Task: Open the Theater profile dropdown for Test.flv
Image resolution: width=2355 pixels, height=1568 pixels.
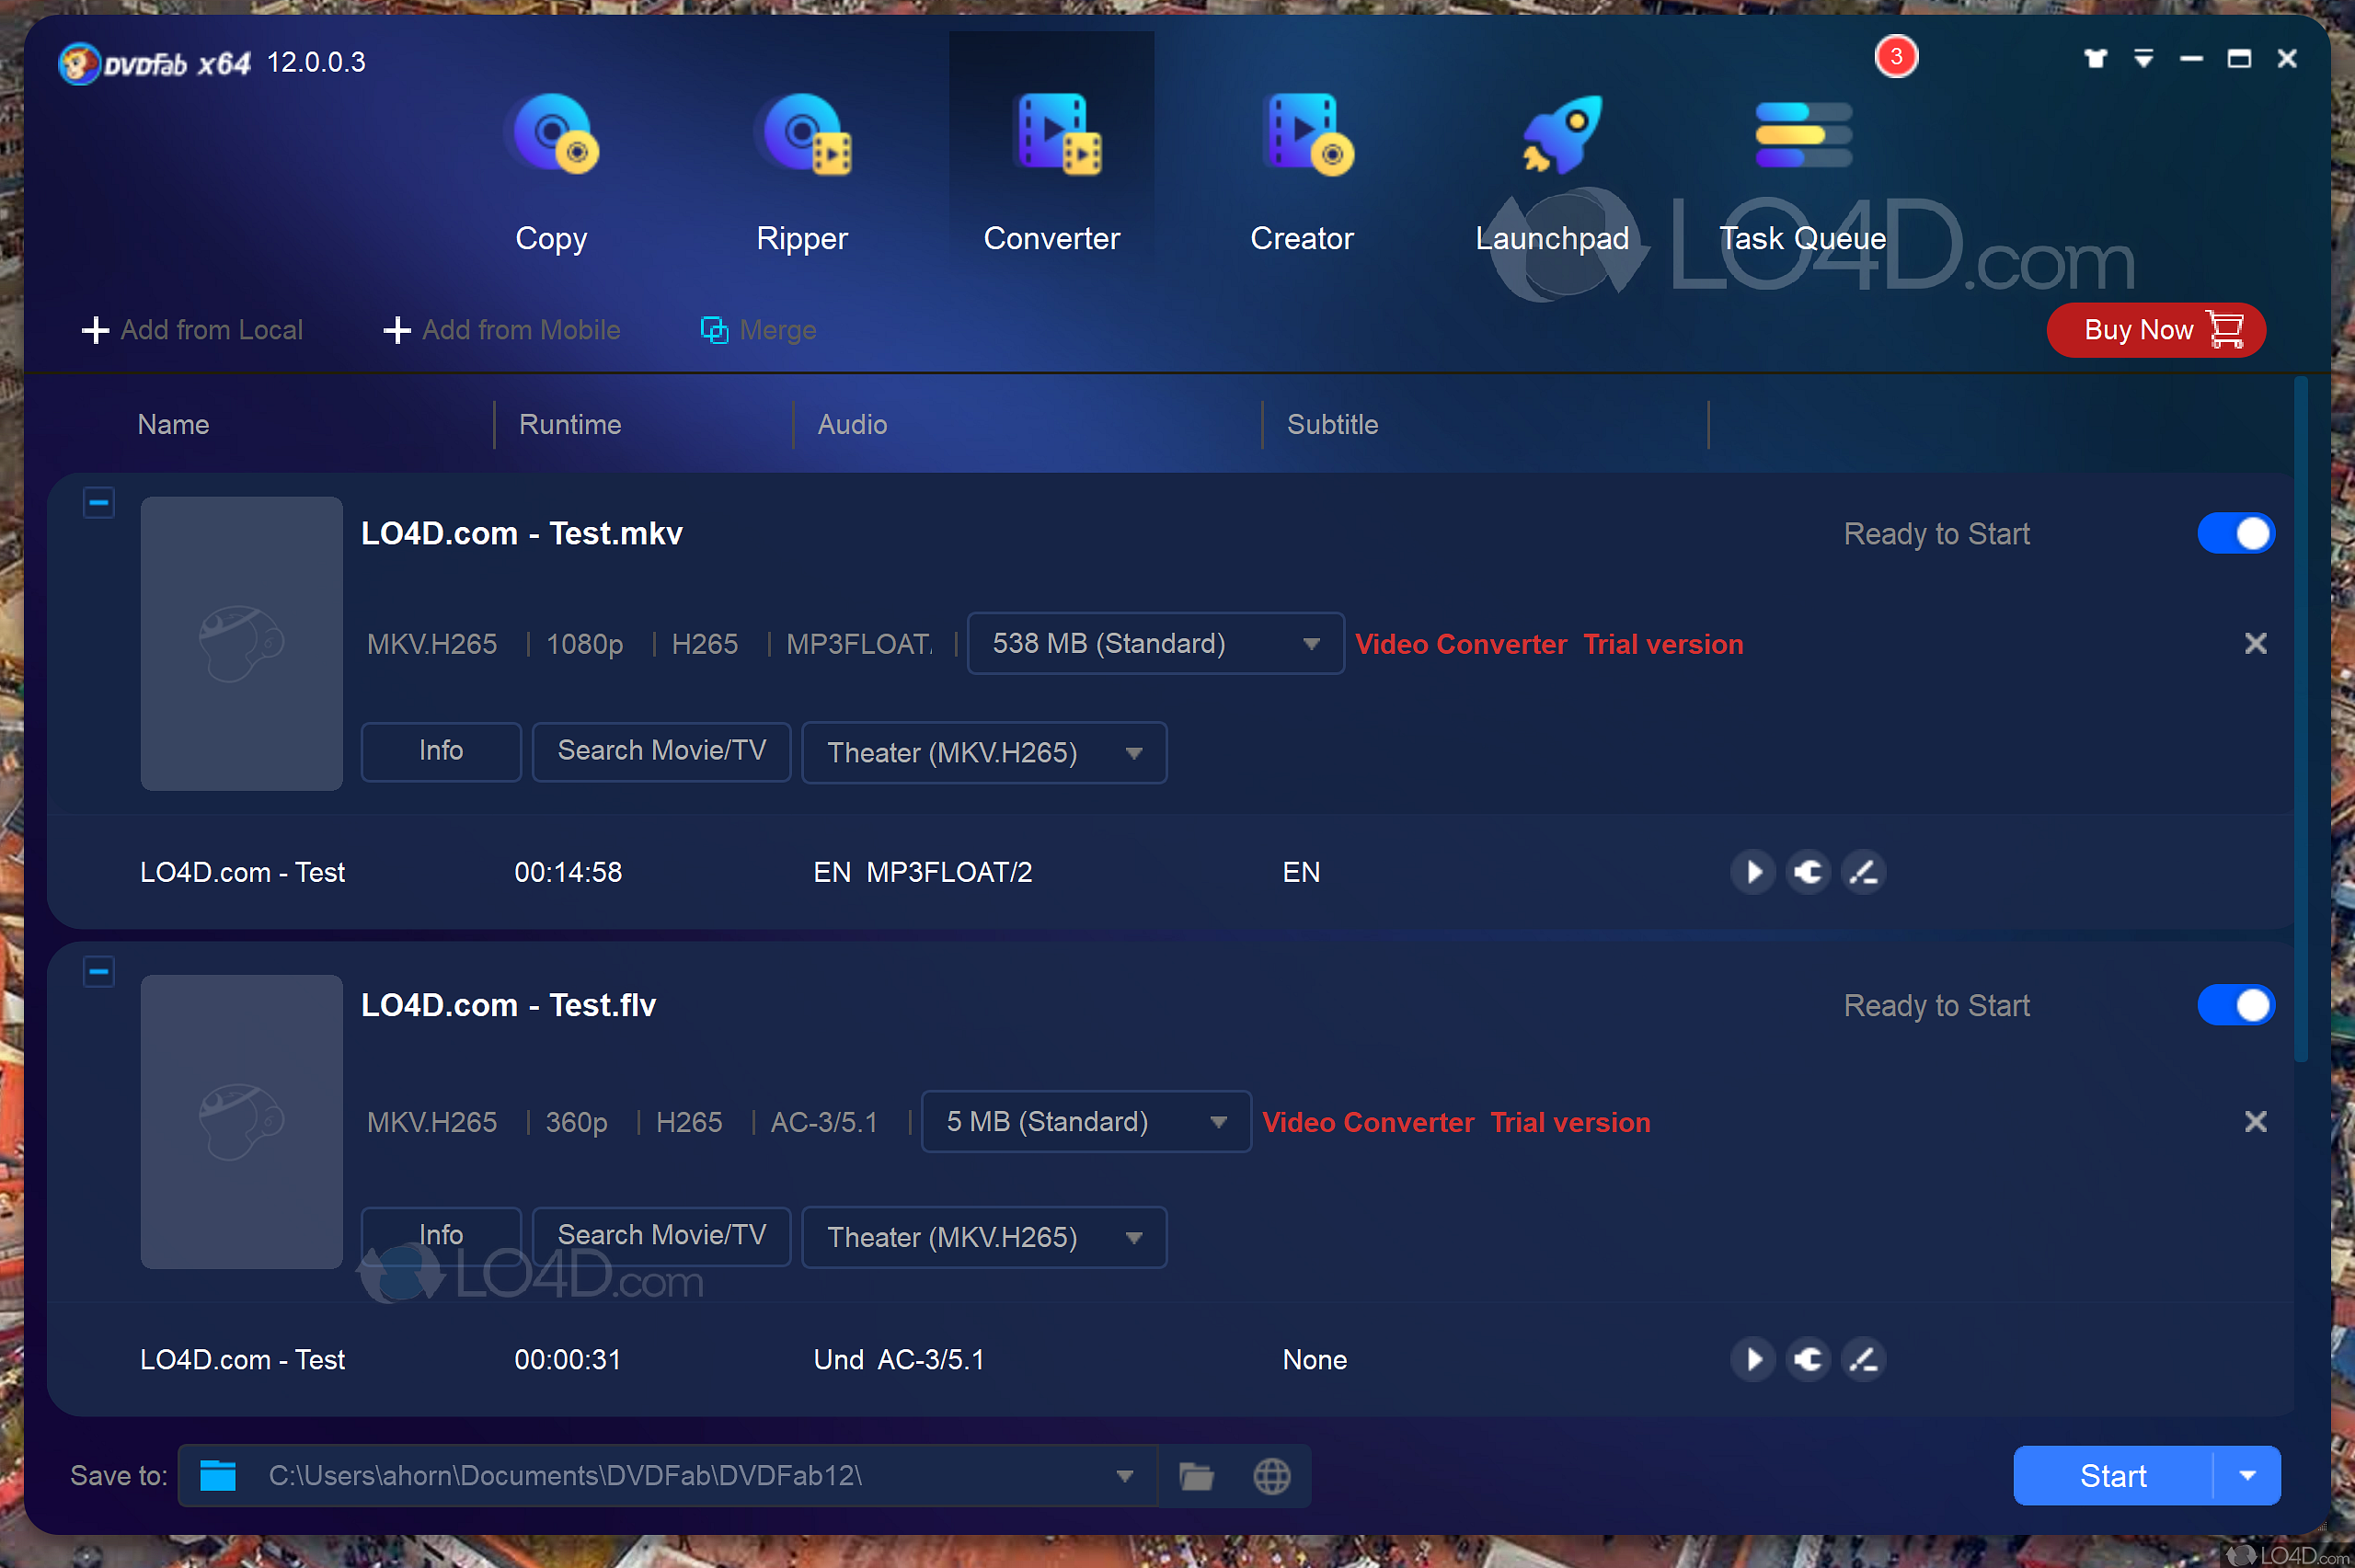Action: pyautogui.click(x=1133, y=1237)
